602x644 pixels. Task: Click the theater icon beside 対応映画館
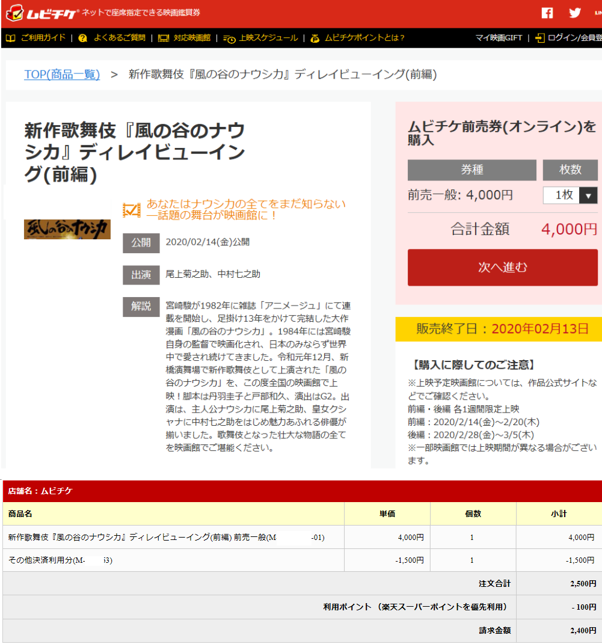(x=164, y=38)
